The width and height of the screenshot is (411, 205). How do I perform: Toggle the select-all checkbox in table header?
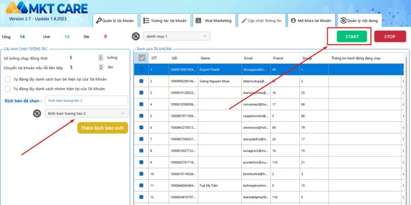pyautogui.click(x=142, y=58)
